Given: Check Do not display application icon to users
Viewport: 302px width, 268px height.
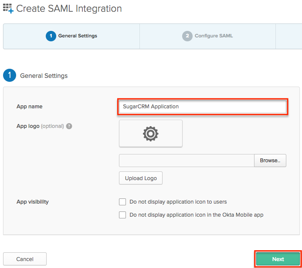Looking at the screenshot, I should (122, 202).
